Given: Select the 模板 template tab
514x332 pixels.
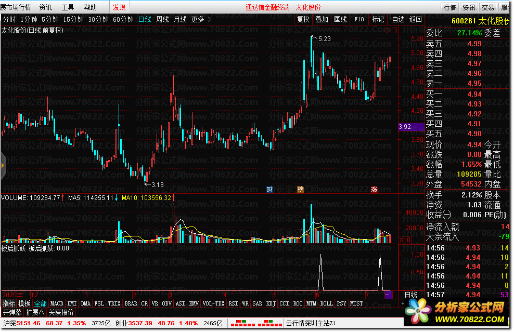Looking at the screenshot, I should [x=24, y=303].
